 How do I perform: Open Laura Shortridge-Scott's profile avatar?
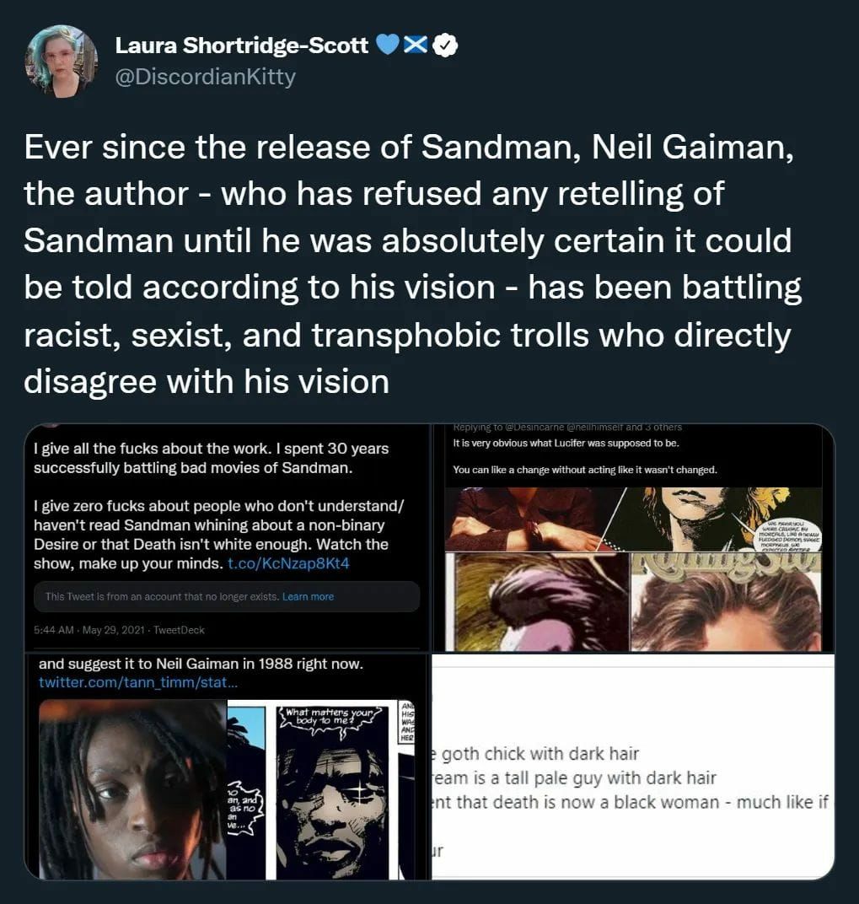(x=61, y=61)
